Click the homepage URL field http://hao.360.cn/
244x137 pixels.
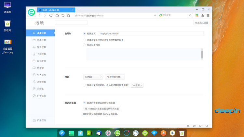[x=150, y=33]
